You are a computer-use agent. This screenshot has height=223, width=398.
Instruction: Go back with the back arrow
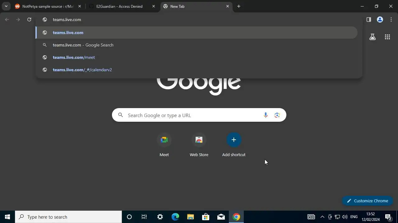point(7,20)
